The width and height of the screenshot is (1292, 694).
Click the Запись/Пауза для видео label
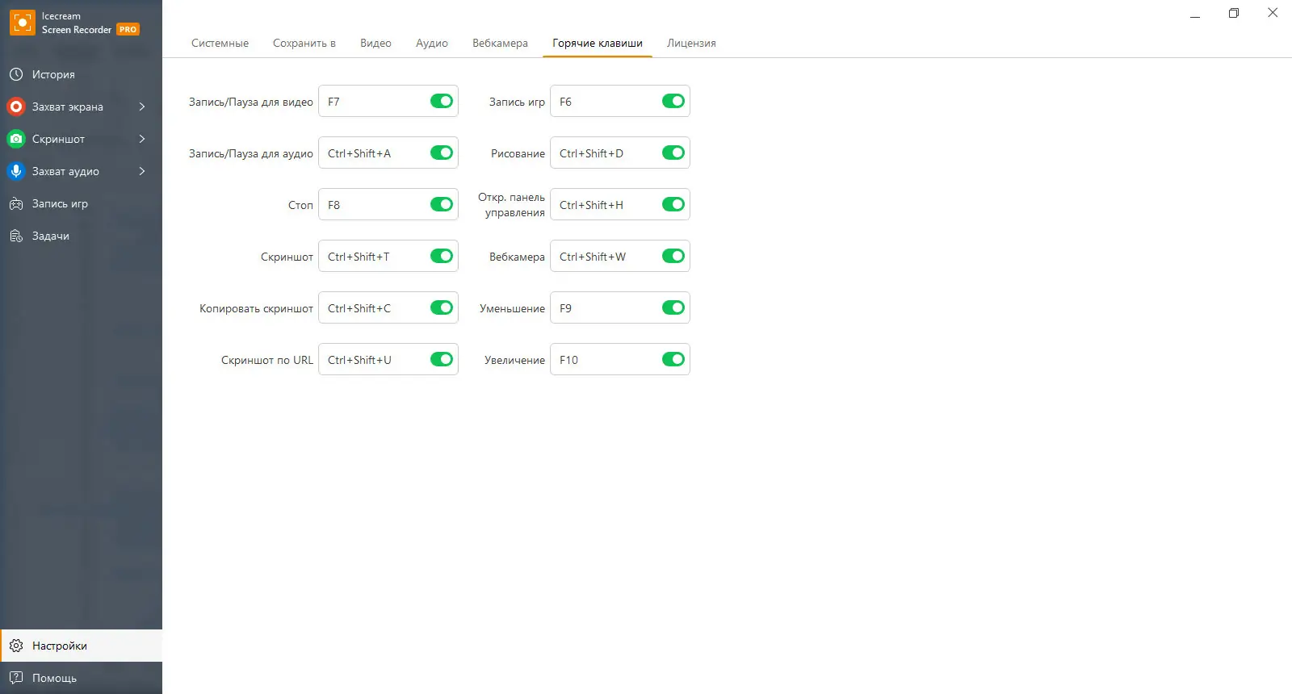click(250, 102)
